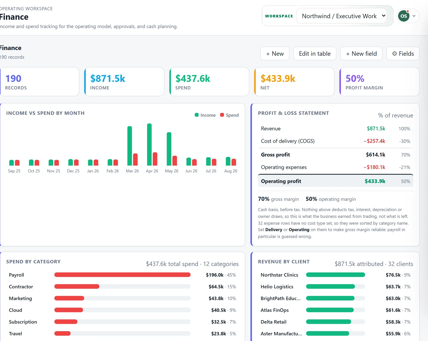Click the Travel category label
Screen dimensions: 428x341
(16, 334)
